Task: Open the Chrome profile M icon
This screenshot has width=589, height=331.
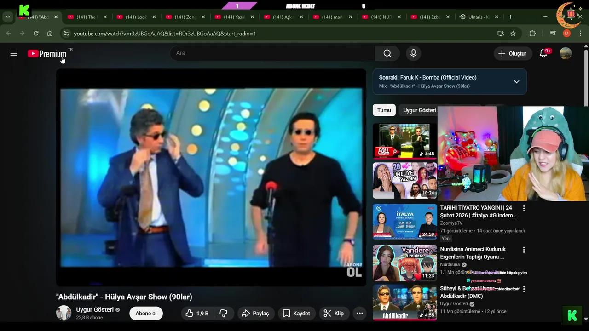Action: (x=567, y=34)
